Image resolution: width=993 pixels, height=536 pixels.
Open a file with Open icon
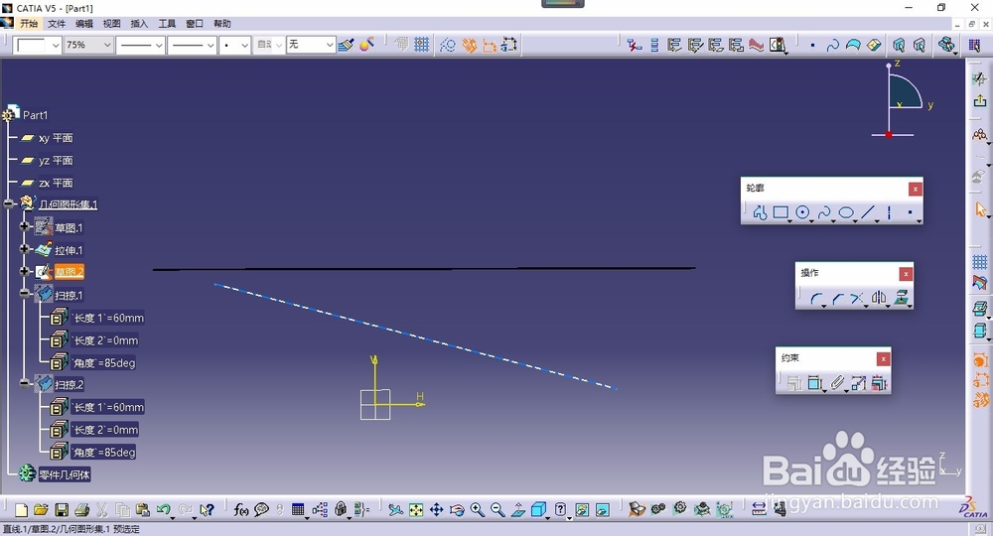(x=41, y=509)
